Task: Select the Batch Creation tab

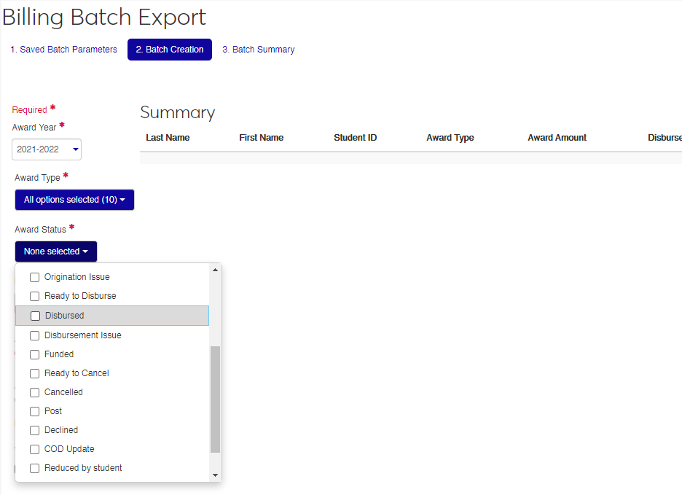Action: click(169, 50)
